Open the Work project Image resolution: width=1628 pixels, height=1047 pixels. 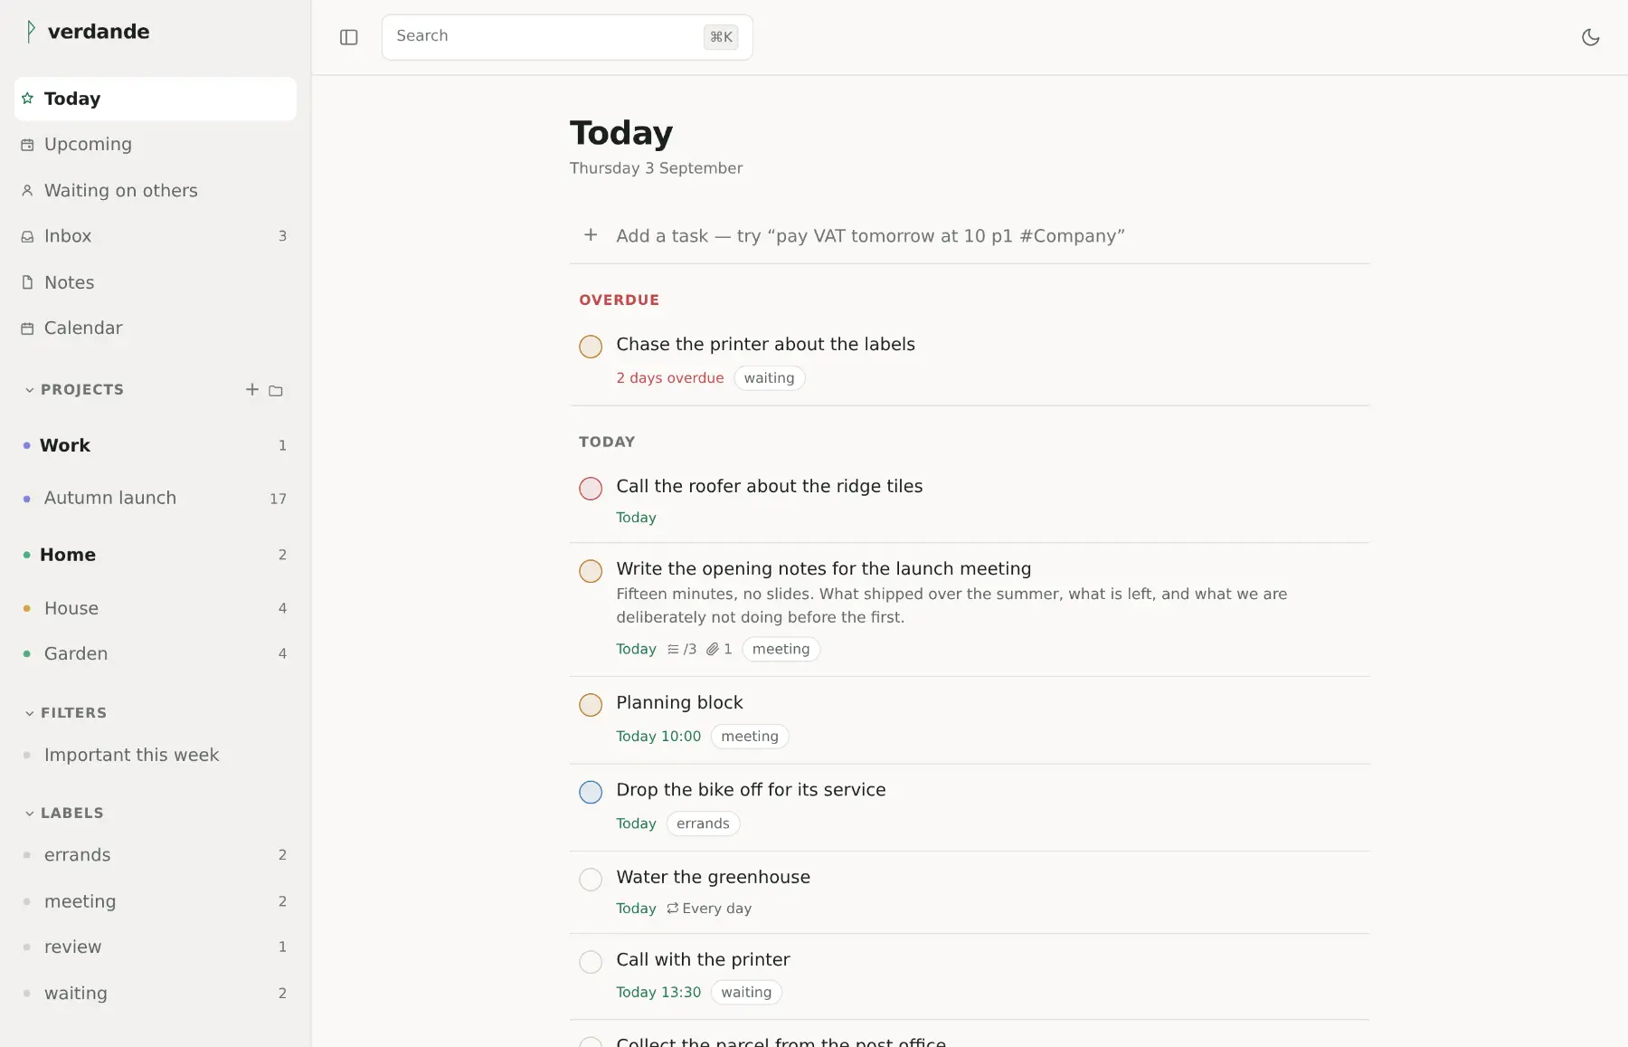(x=156, y=445)
